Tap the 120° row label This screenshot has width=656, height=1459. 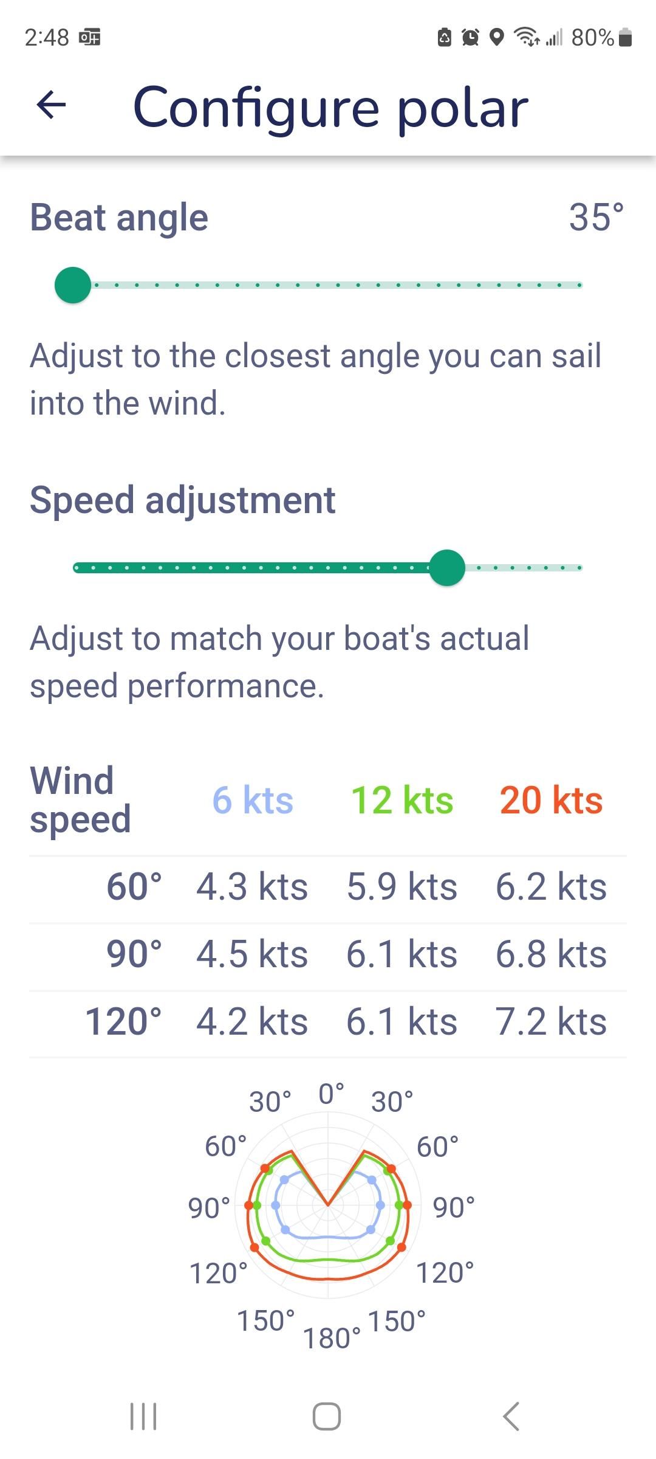tap(124, 1021)
